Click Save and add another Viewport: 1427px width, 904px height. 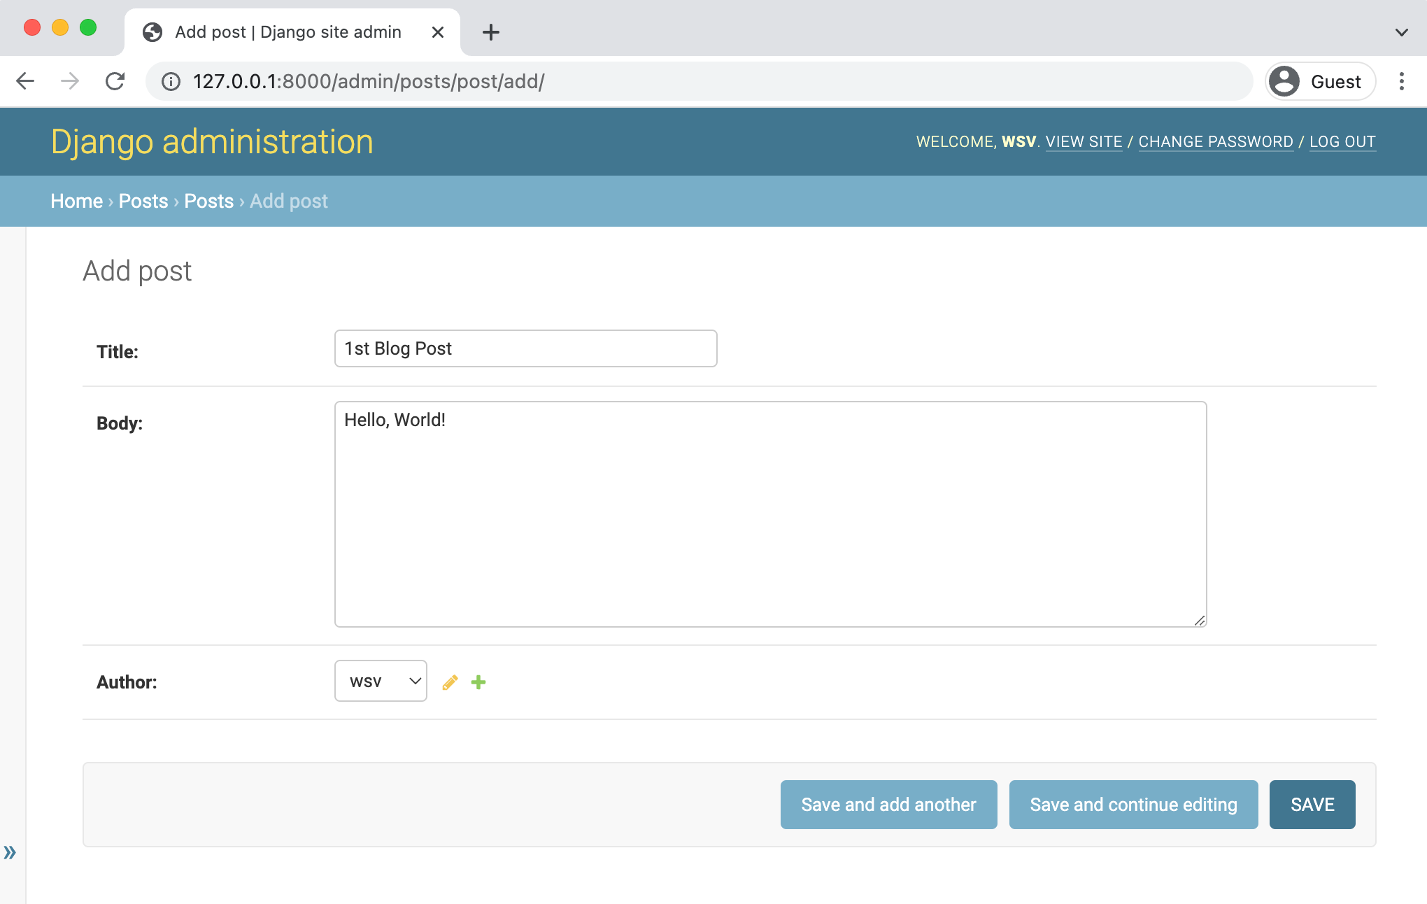[888, 805]
